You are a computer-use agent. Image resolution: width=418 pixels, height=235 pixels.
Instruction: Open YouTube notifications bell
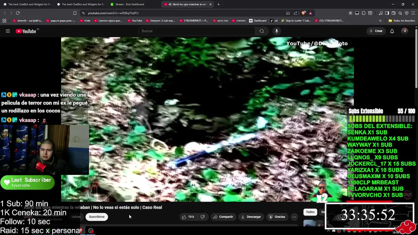pos(392,31)
